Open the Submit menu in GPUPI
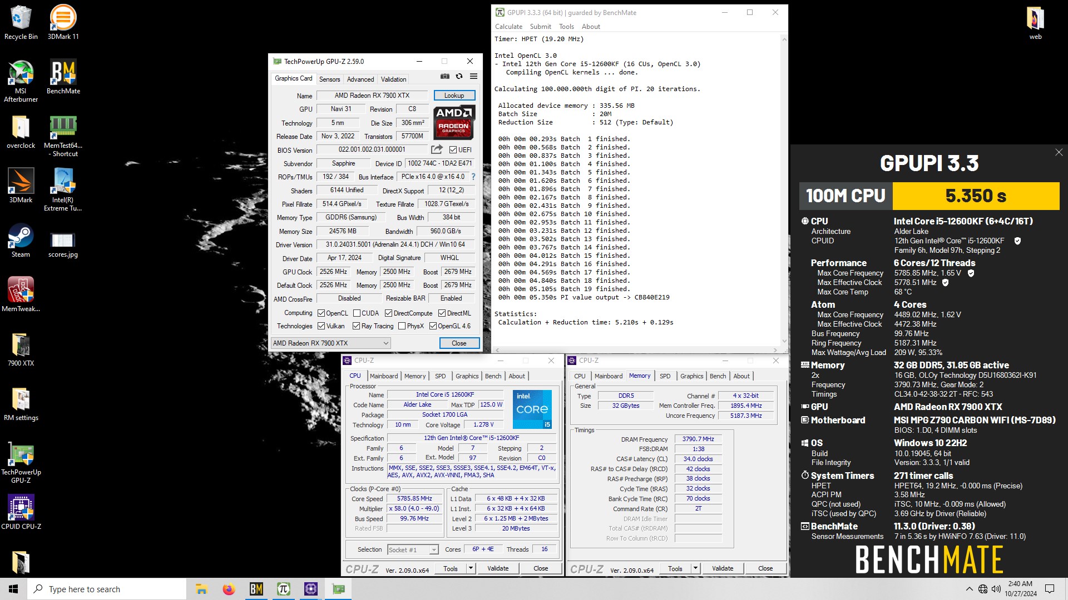The image size is (1068, 600). click(x=540, y=27)
